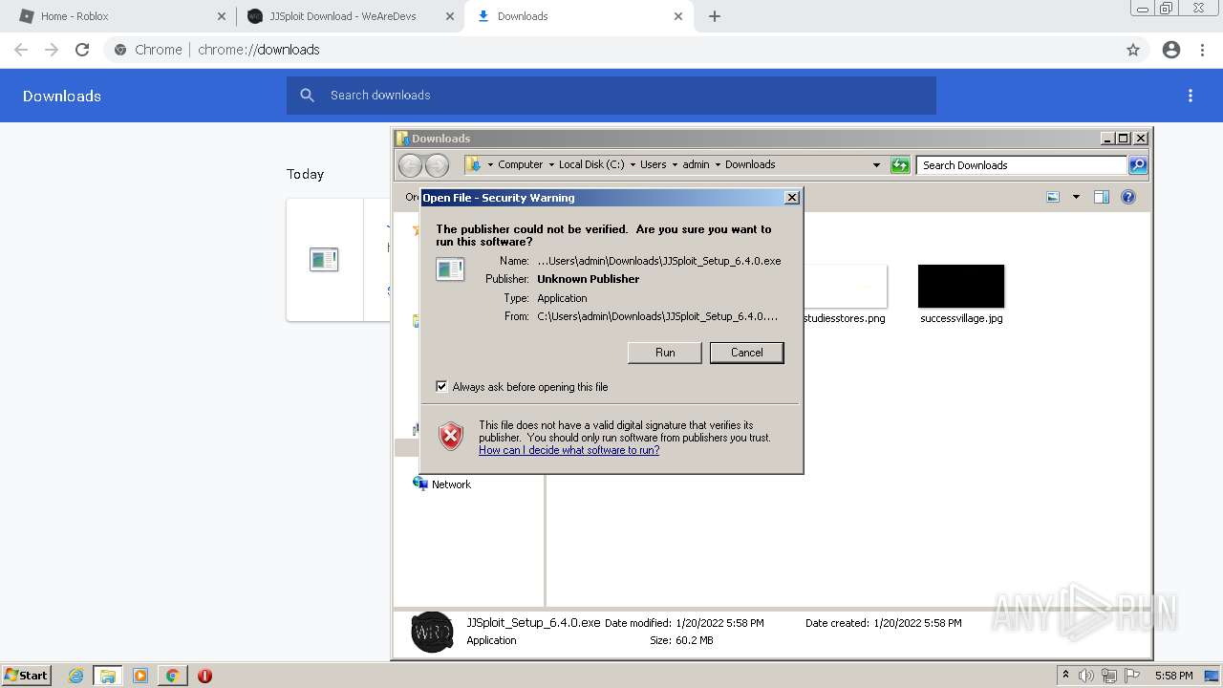Click the network tray icon
Screen dimensions: 1223x688
[1109, 676]
